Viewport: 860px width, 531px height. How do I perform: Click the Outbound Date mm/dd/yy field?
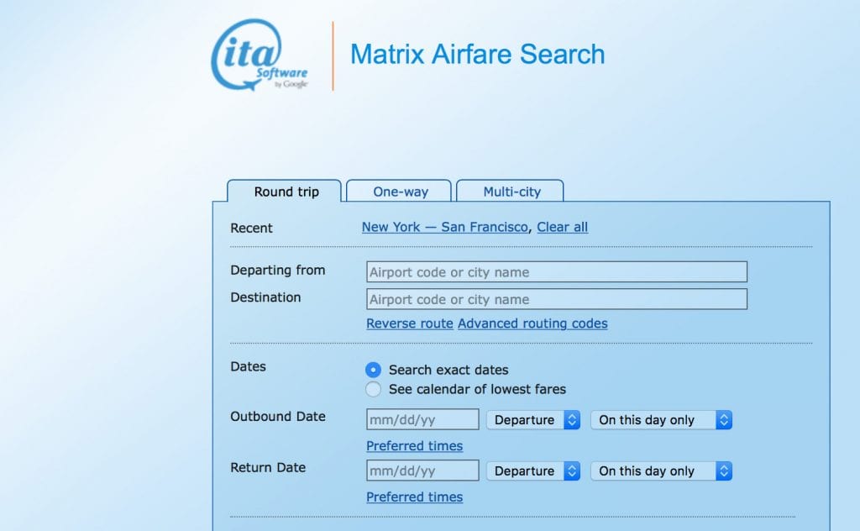pyautogui.click(x=422, y=419)
